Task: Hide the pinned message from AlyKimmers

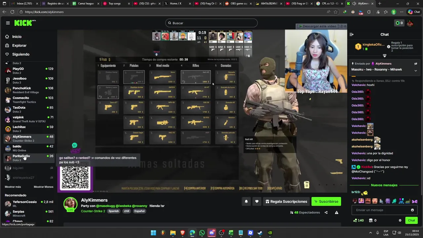Action: (416, 63)
